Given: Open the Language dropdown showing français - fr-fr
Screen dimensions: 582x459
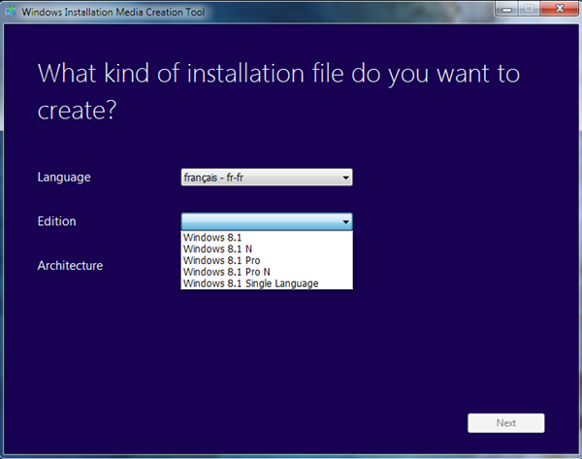Looking at the screenshot, I should click(x=267, y=178).
